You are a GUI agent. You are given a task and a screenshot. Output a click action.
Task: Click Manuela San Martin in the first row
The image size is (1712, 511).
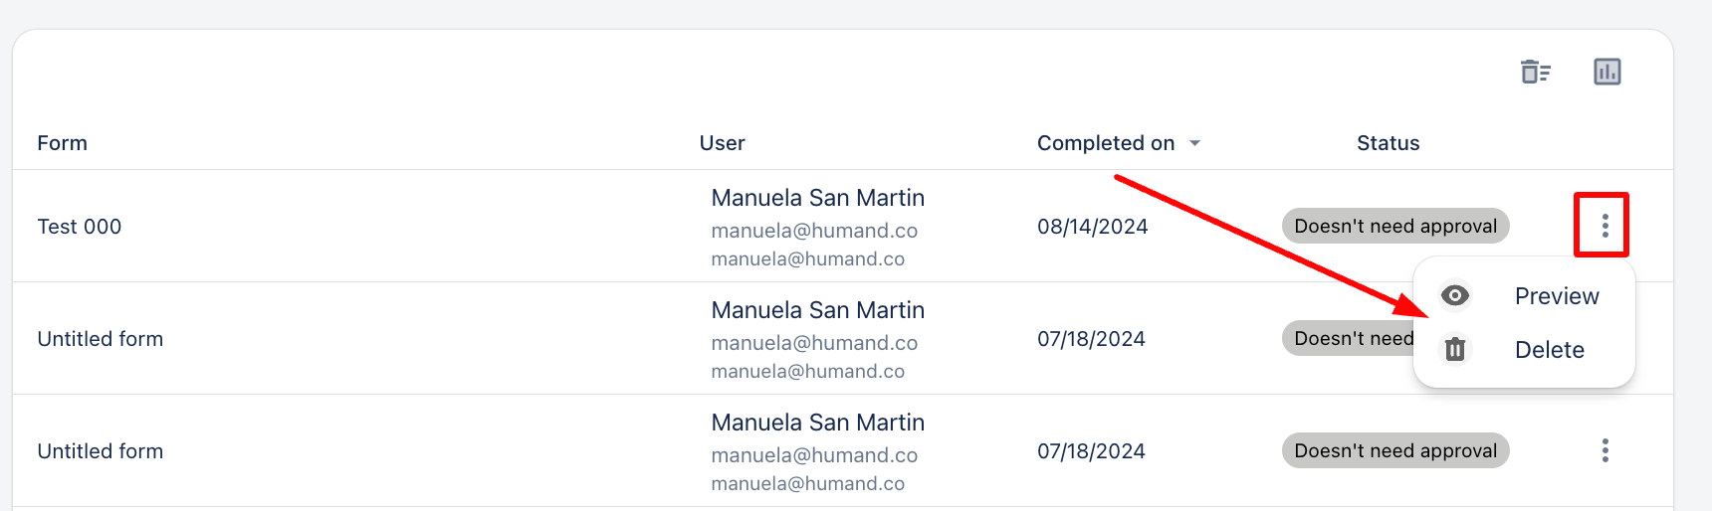pos(817,198)
